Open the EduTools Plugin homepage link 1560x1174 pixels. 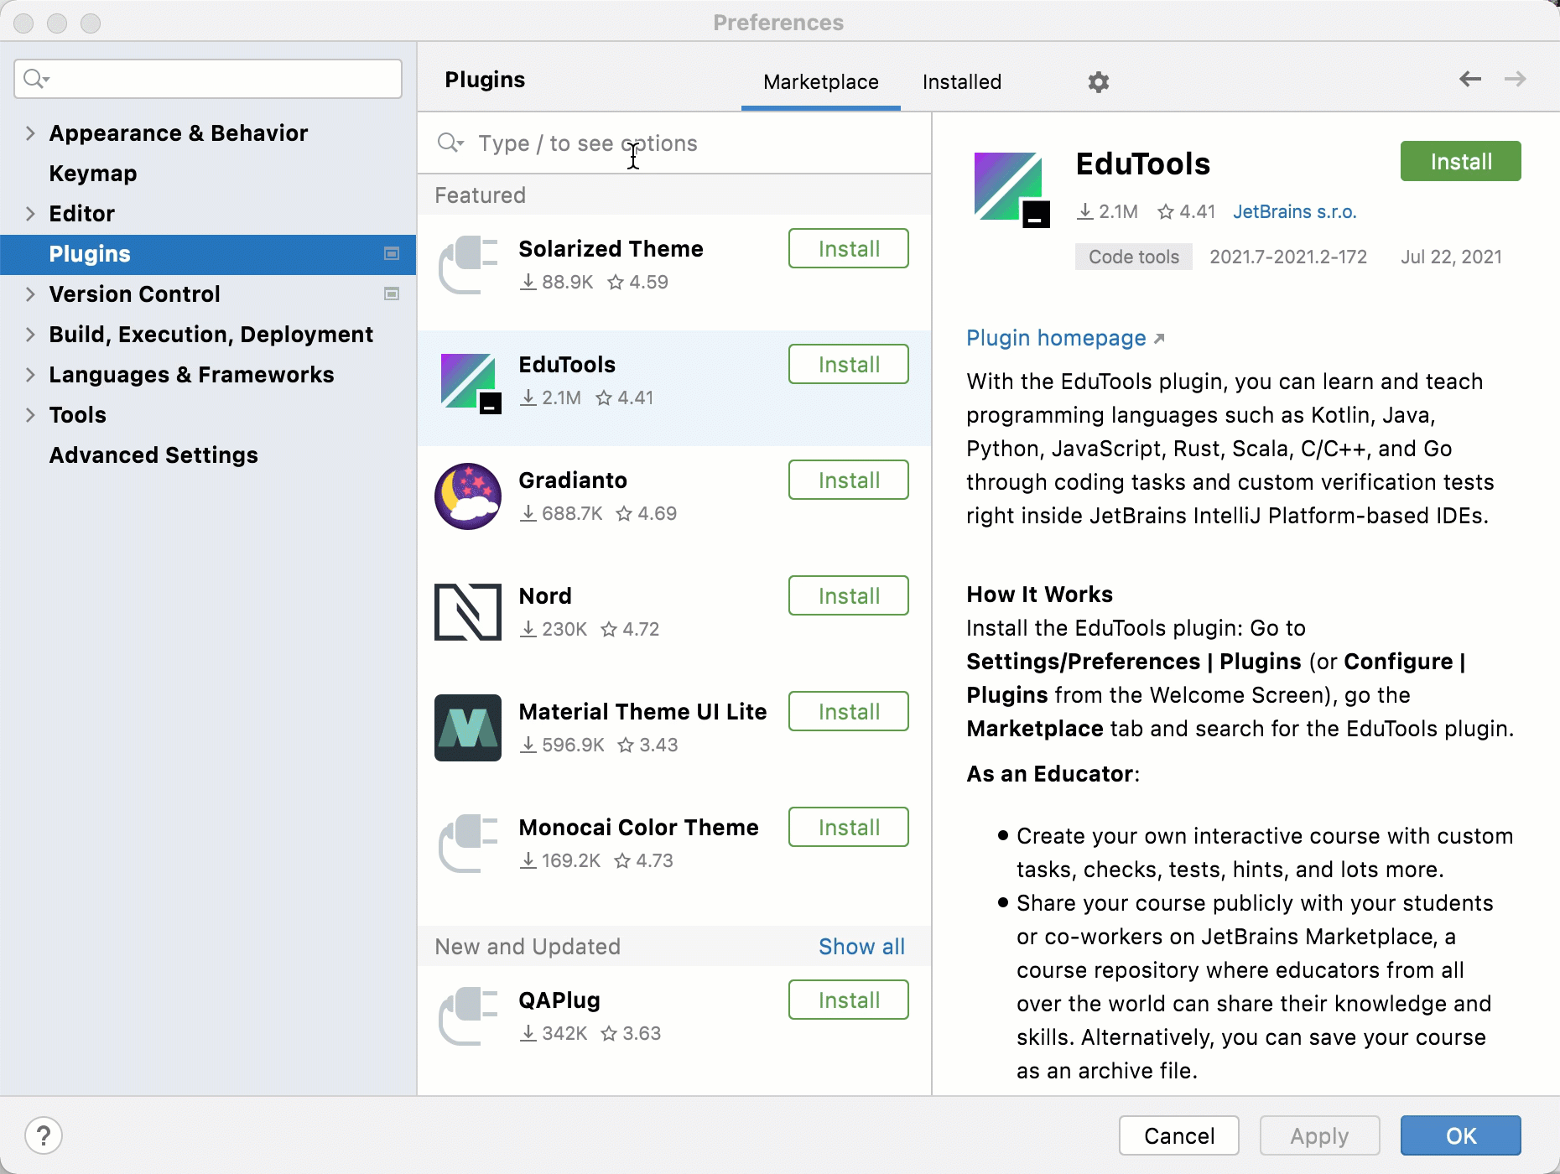click(x=1056, y=338)
